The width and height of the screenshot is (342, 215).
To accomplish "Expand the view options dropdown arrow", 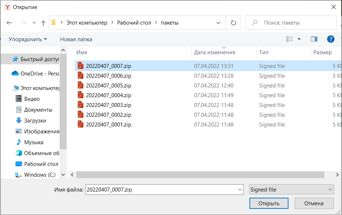I will 299,39.
